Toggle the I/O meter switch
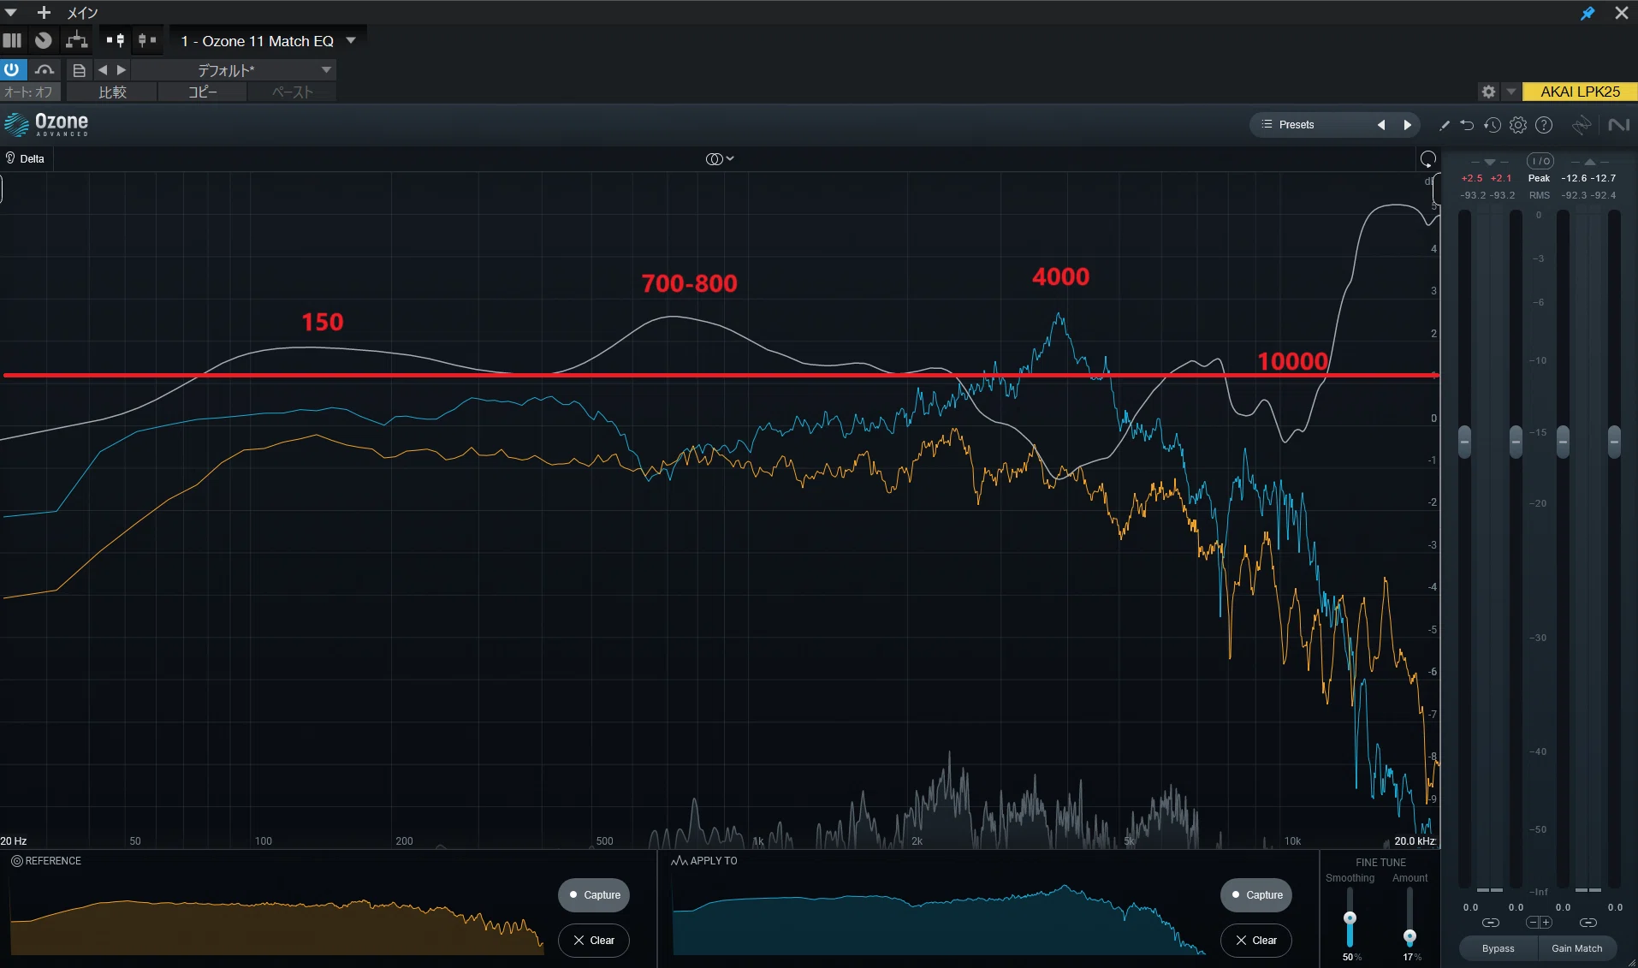Viewport: 1638px width, 968px height. pyautogui.click(x=1540, y=161)
